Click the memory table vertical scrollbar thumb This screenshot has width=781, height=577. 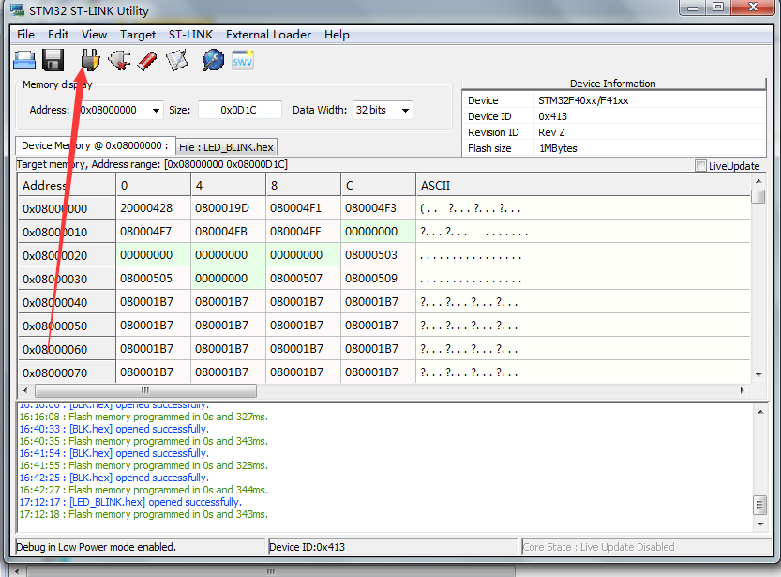[758, 196]
